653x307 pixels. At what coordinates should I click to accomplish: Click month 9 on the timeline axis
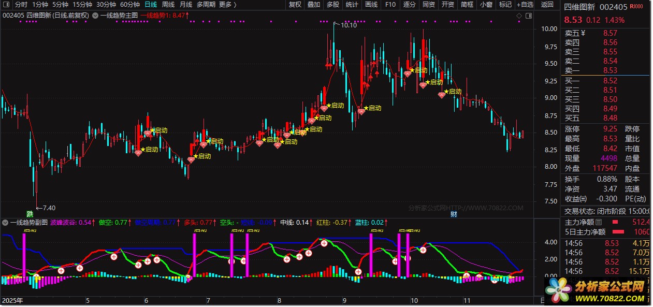pos(344,300)
